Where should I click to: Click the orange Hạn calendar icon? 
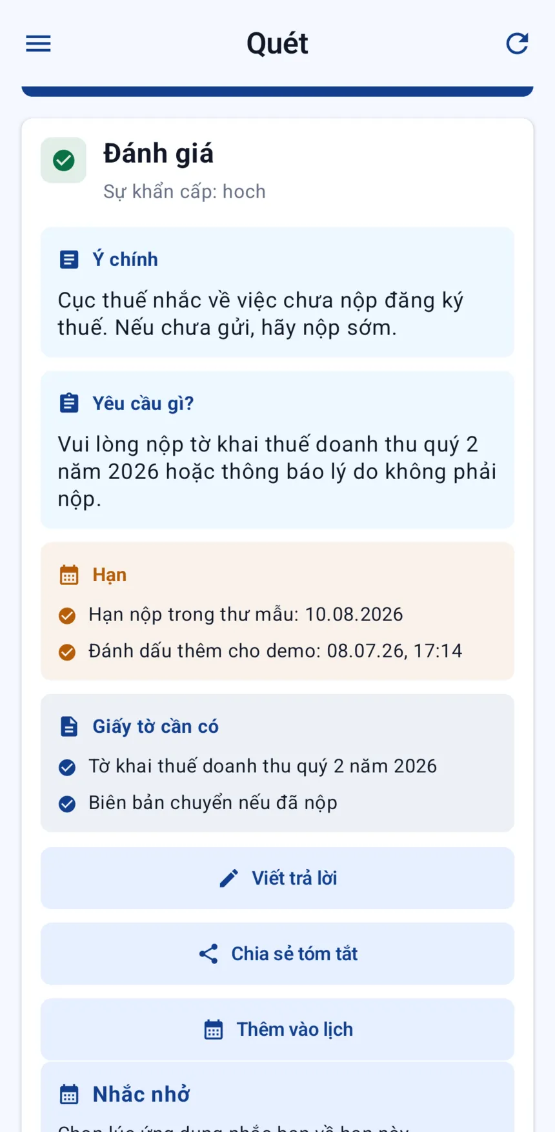click(69, 575)
